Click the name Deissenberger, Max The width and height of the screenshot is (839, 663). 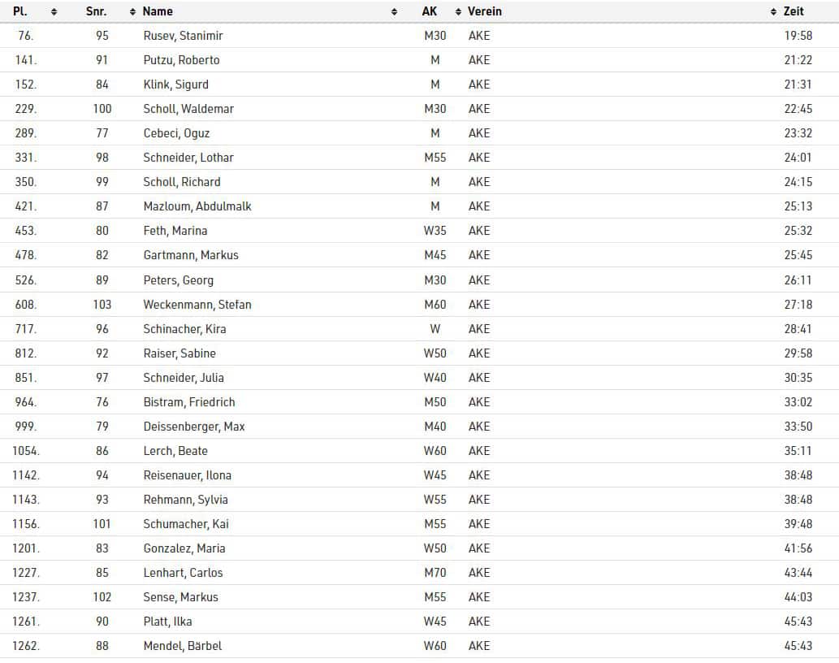point(194,427)
